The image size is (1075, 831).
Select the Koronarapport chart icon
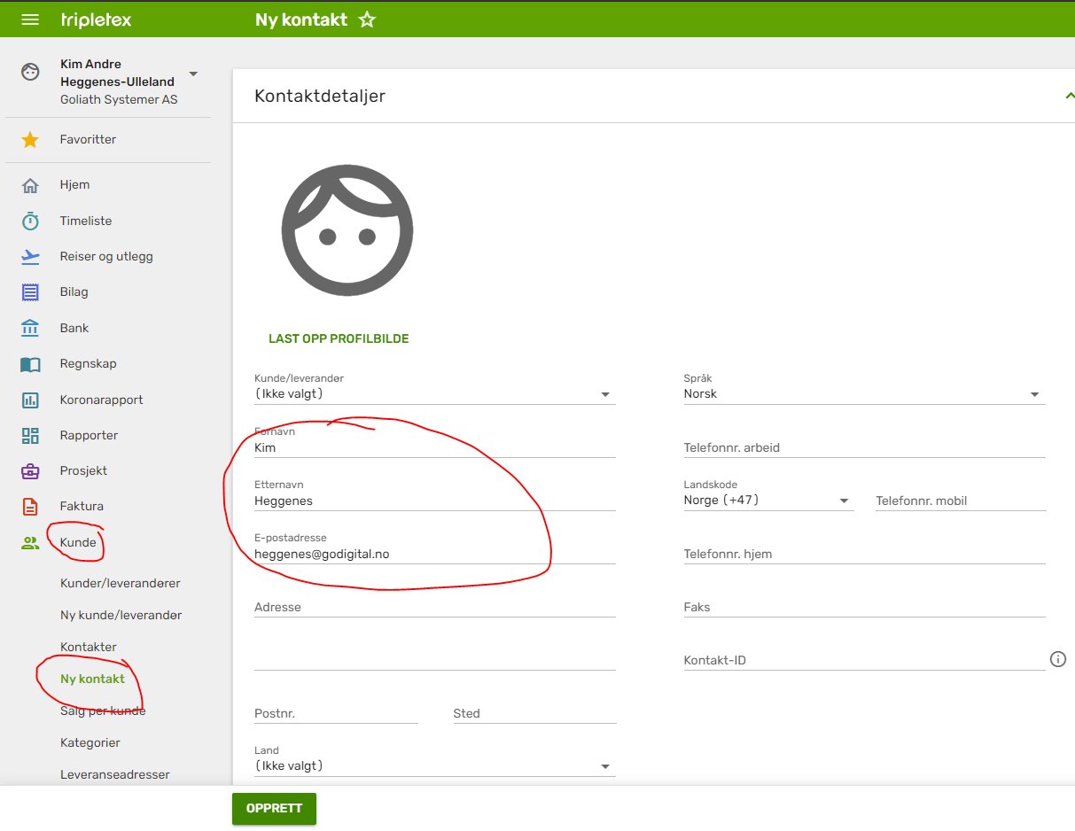tap(30, 400)
